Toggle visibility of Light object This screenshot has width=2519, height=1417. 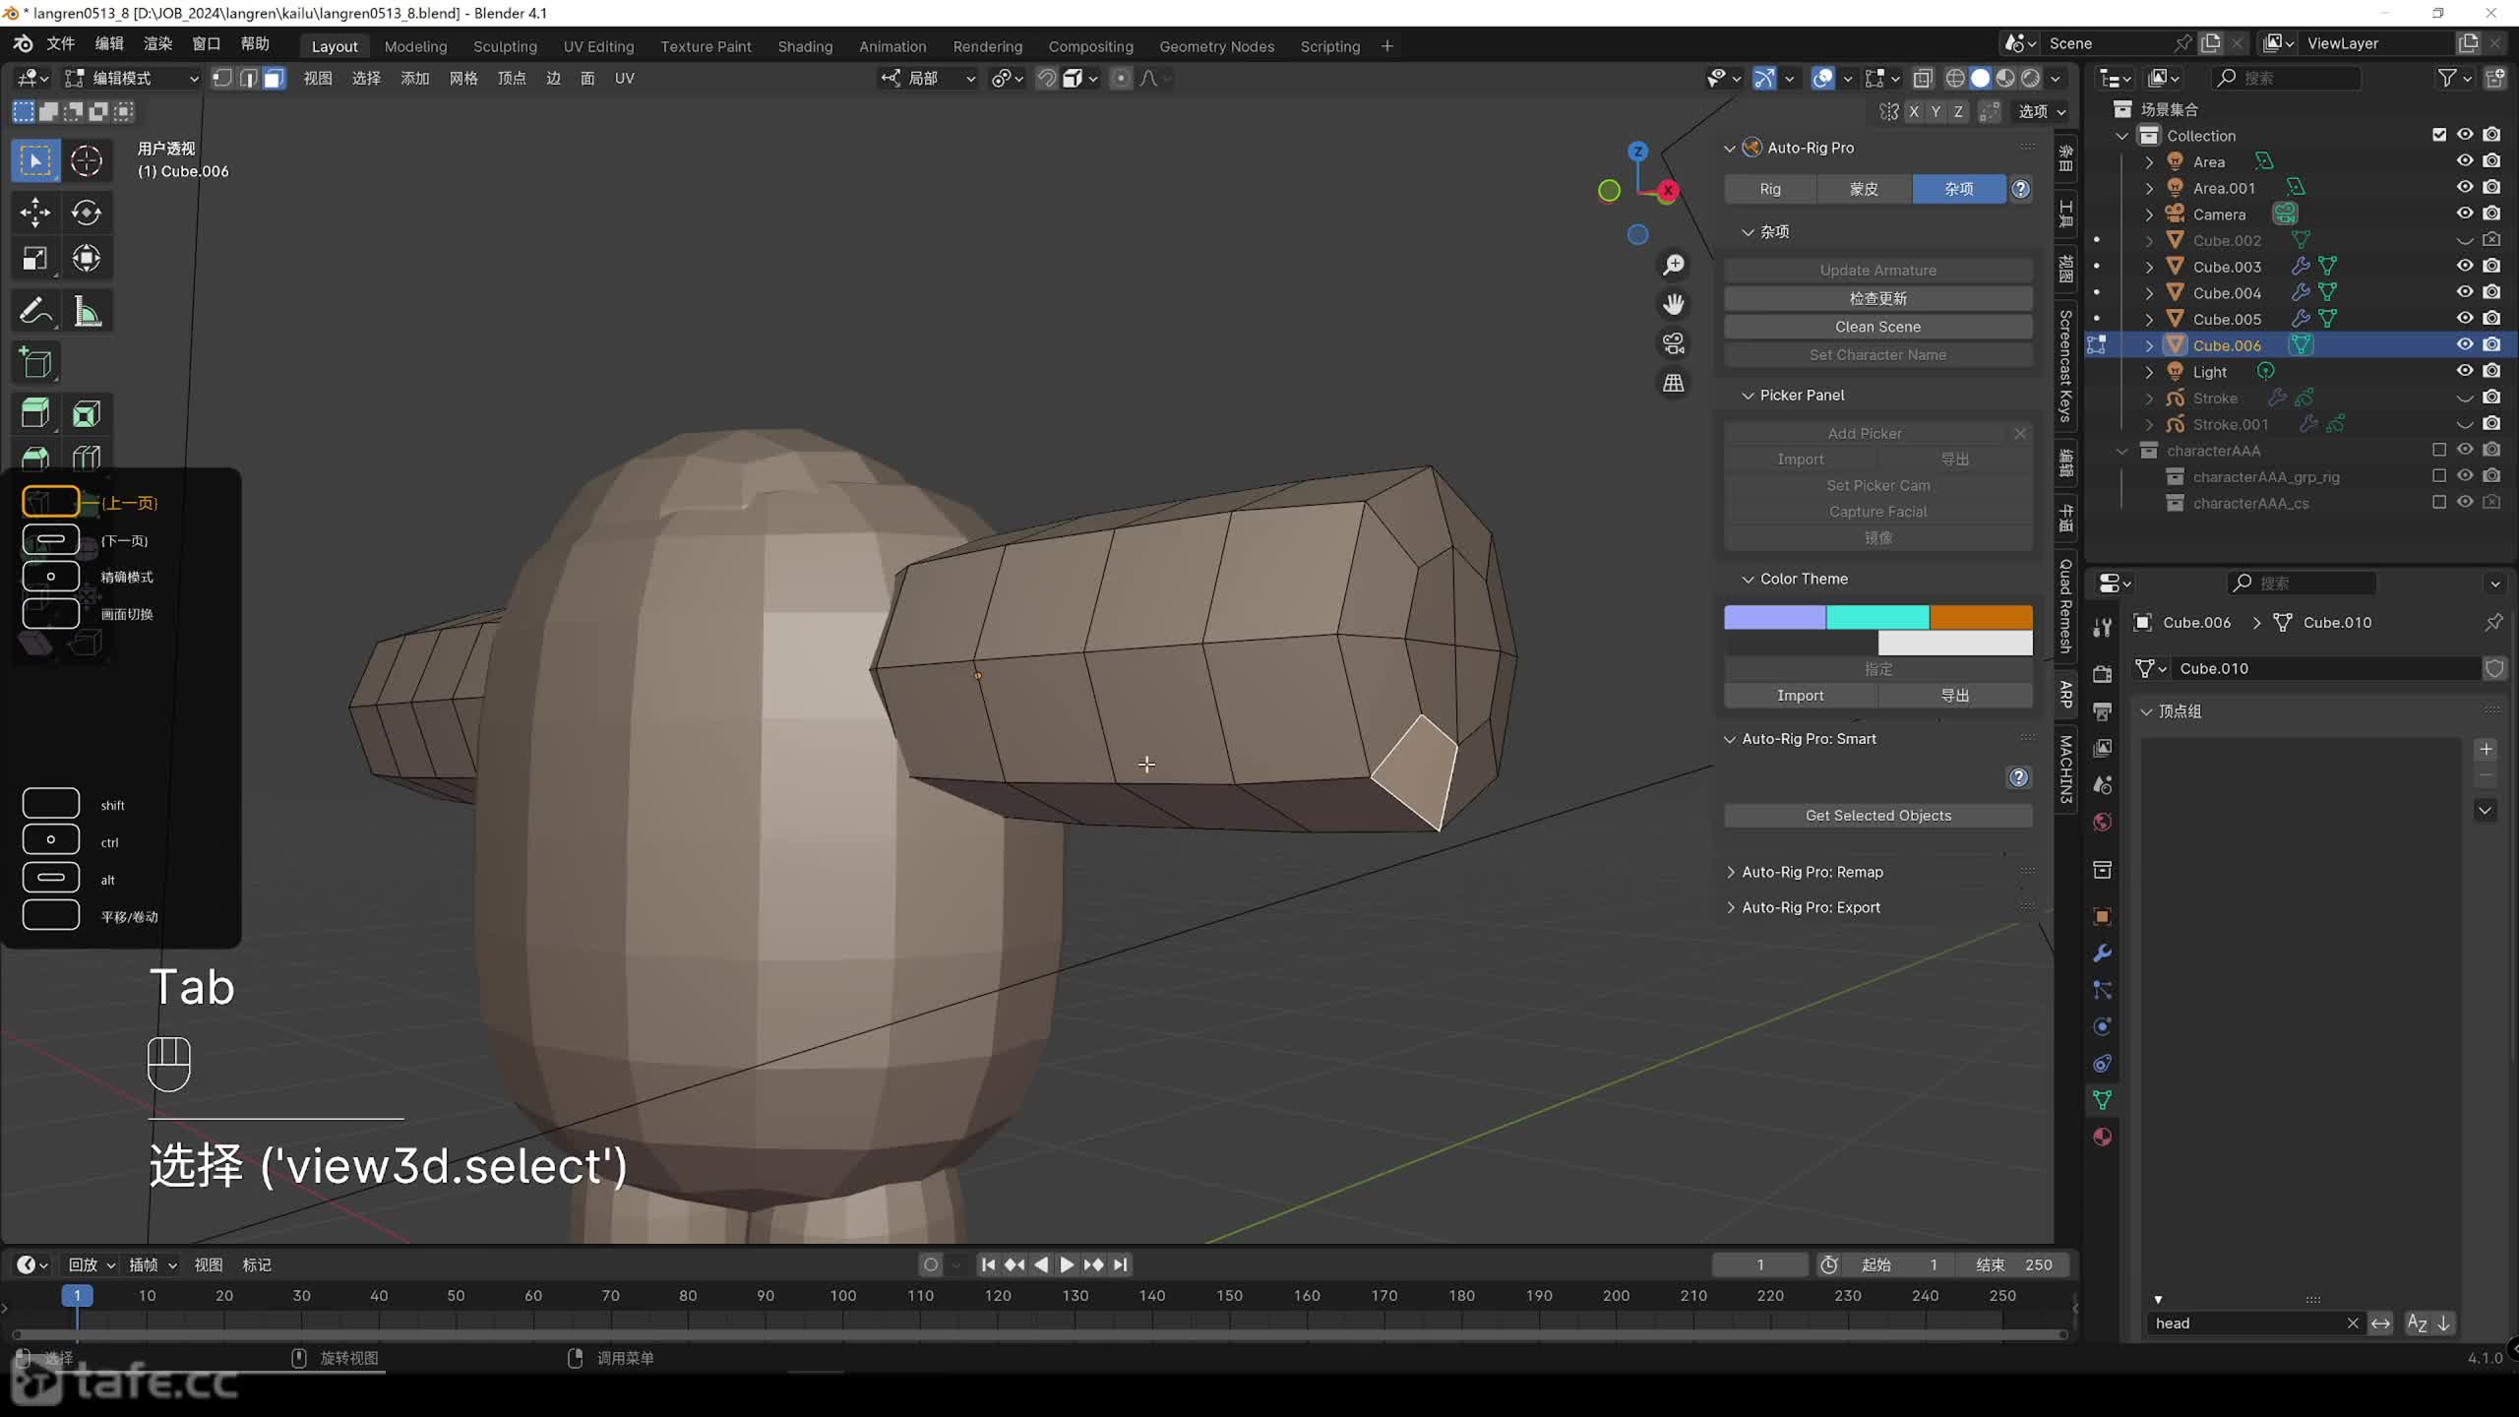pos(2465,371)
